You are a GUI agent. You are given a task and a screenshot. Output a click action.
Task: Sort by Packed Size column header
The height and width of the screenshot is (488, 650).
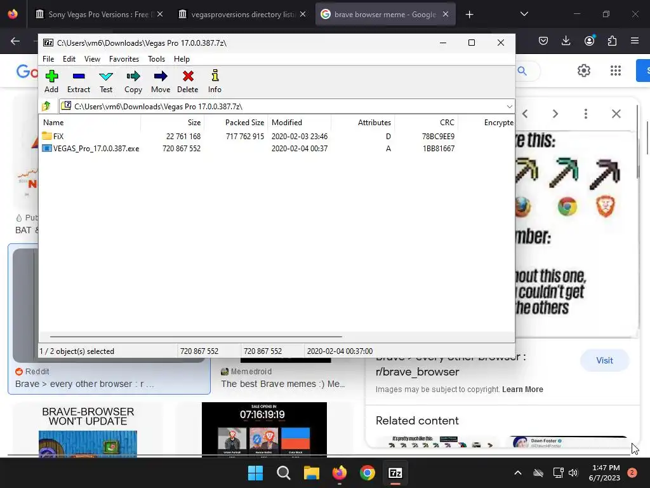(235, 123)
